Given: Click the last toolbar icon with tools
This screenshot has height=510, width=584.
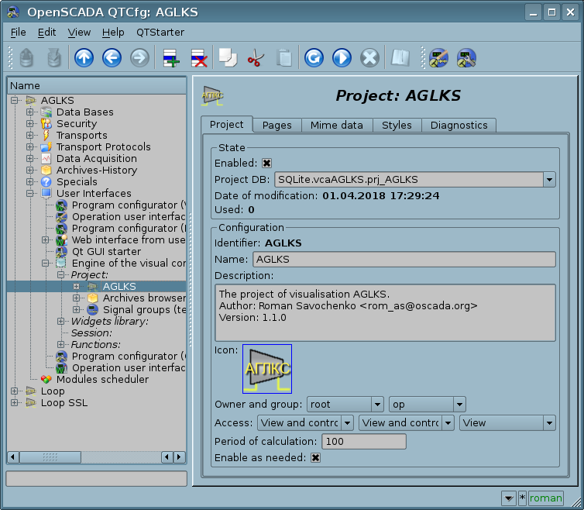Looking at the screenshot, I should (466, 58).
